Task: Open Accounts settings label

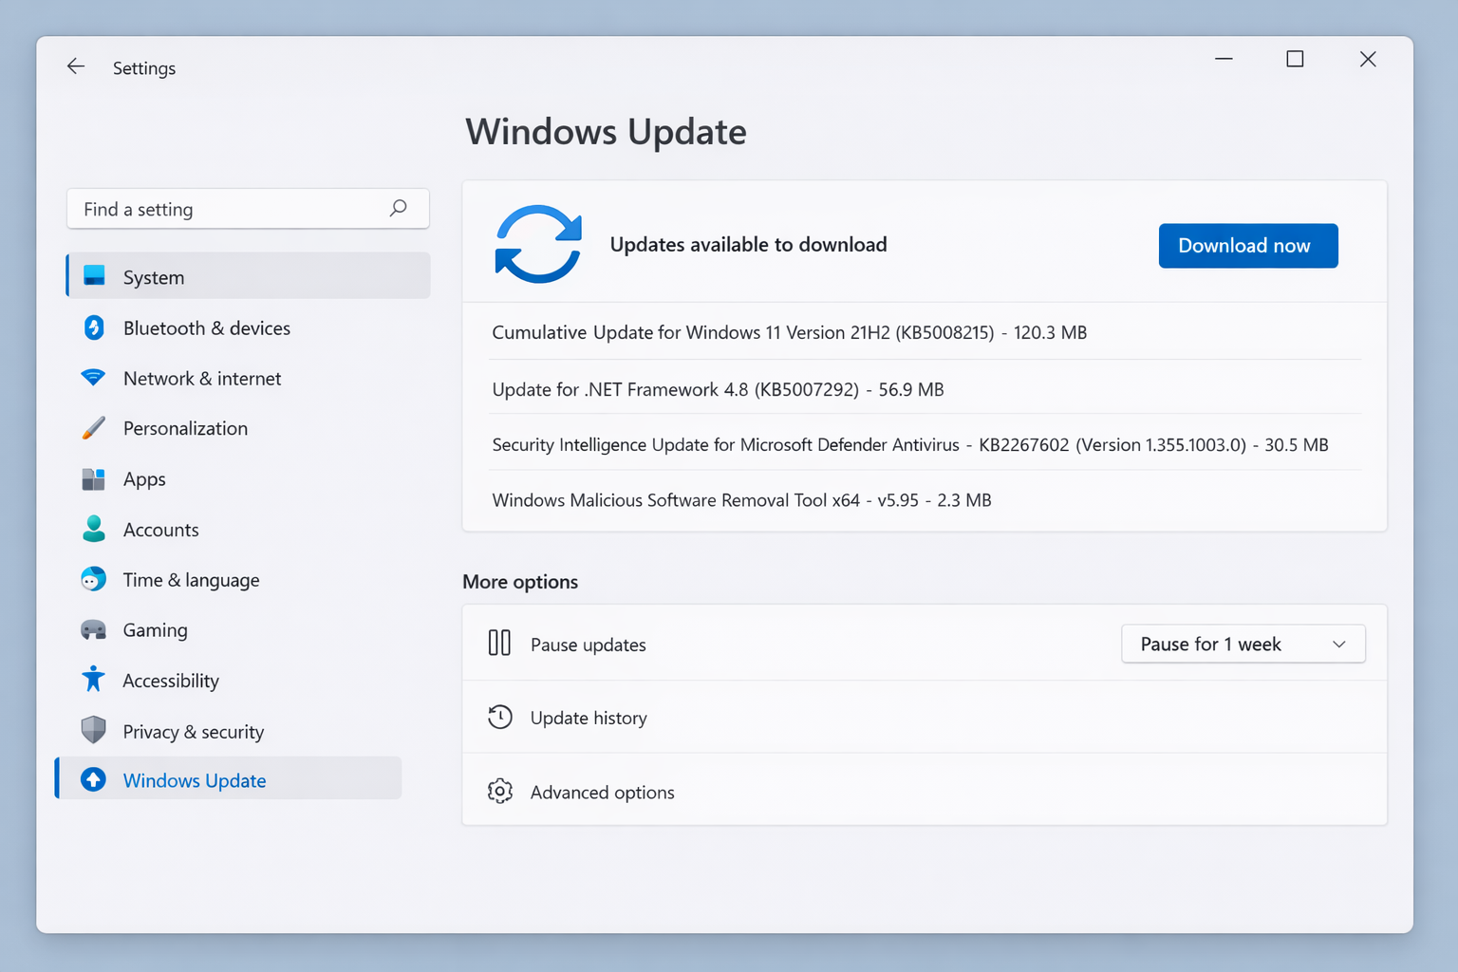Action: tap(161, 530)
